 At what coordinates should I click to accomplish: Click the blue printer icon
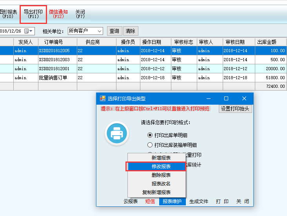(x=117, y=134)
